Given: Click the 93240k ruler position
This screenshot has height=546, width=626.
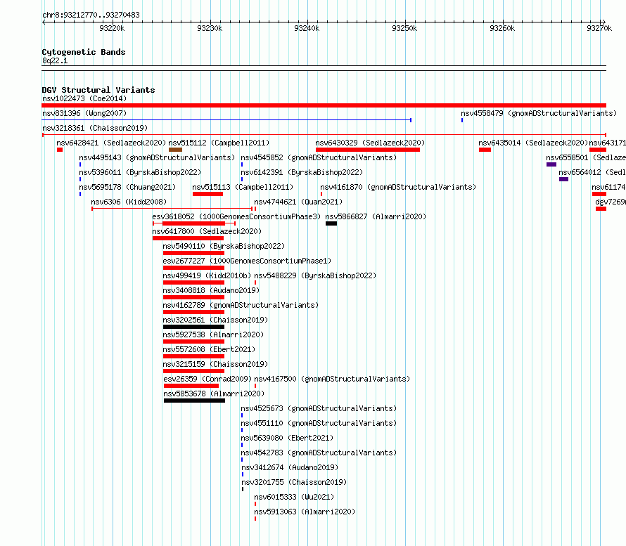Looking at the screenshot, I should point(307,28).
